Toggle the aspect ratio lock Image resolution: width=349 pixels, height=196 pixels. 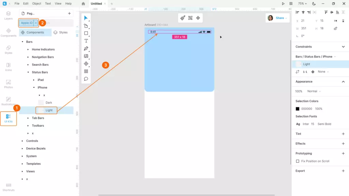[335, 29]
